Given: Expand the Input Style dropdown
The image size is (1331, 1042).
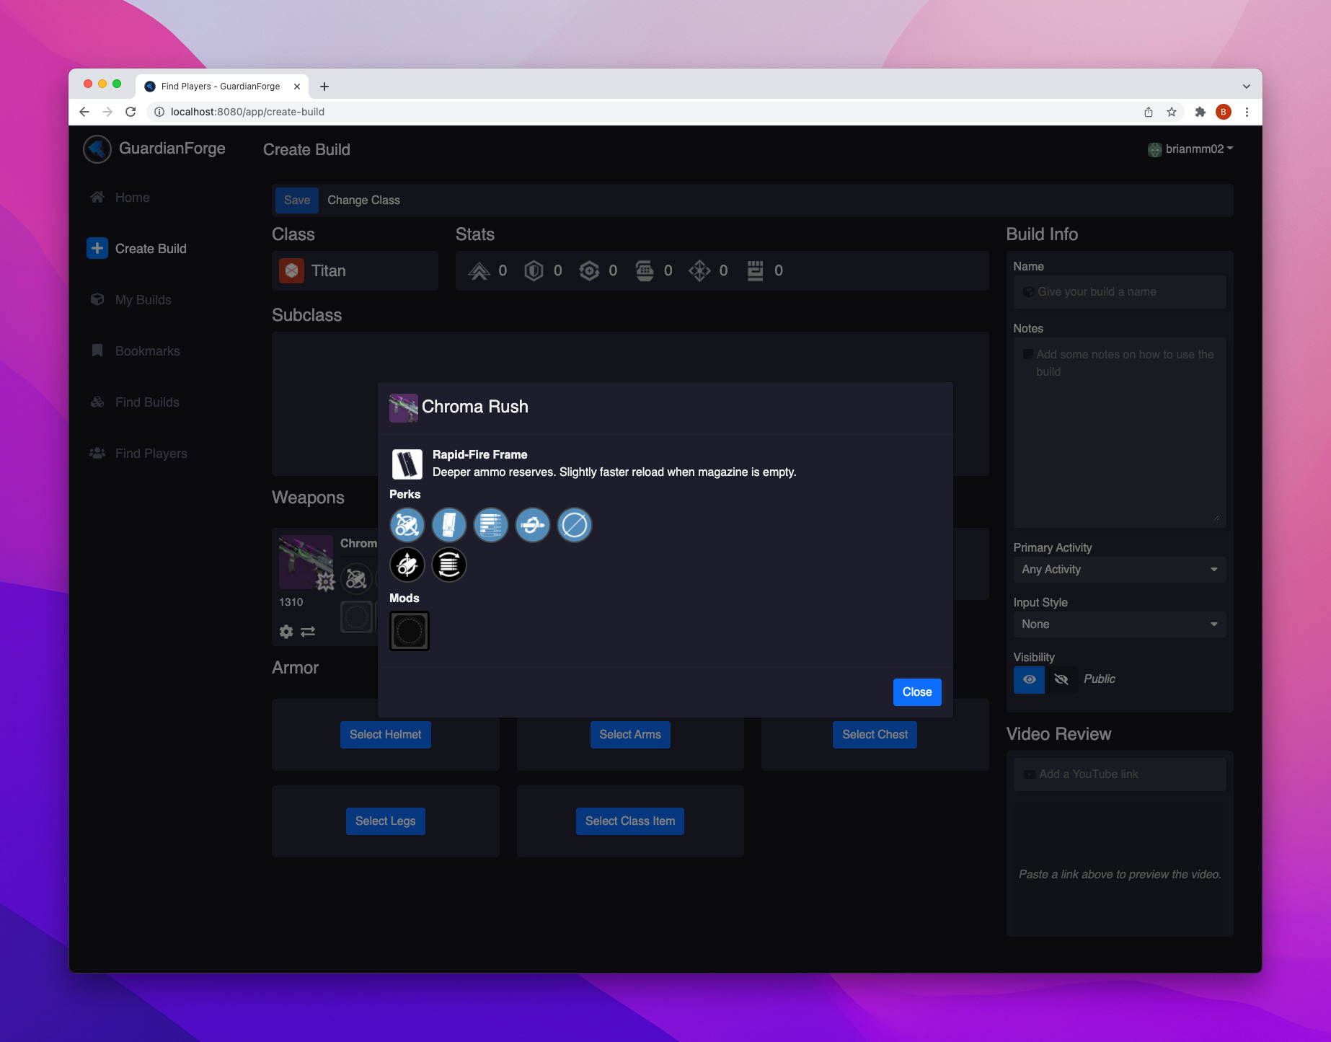Looking at the screenshot, I should [x=1120, y=624].
